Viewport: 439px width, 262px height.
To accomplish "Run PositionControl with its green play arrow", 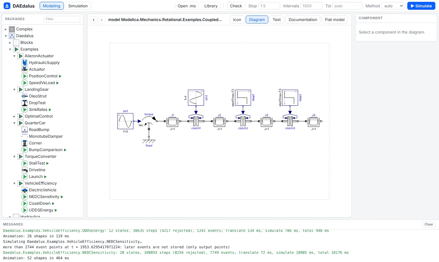I will tap(60, 76).
